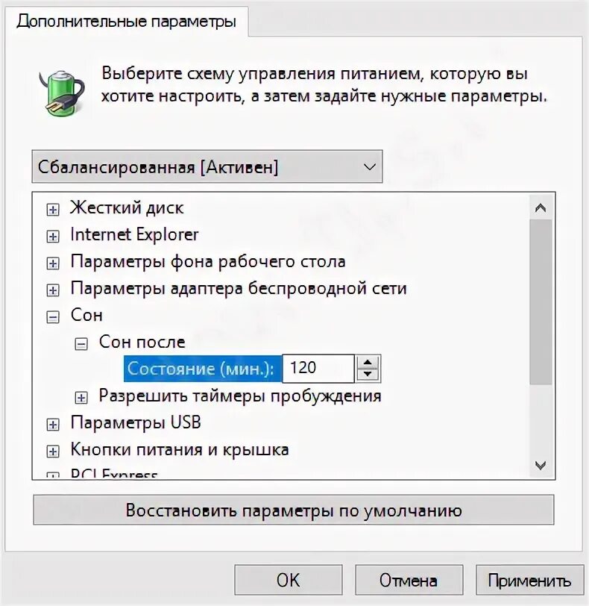This screenshot has height=606, width=589.
Task: Open the Сбалансированная power plan dropdown
Action: (x=207, y=166)
